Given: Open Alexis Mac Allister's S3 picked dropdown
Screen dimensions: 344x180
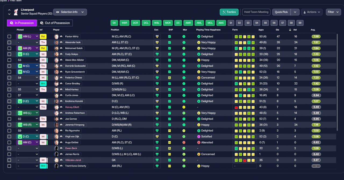Looking at the screenshot, I should [27, 60].
